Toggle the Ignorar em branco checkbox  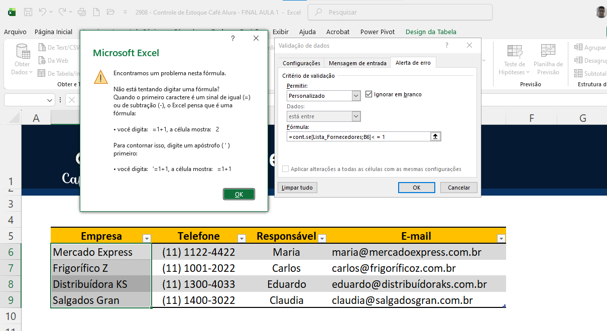point(369,94)
